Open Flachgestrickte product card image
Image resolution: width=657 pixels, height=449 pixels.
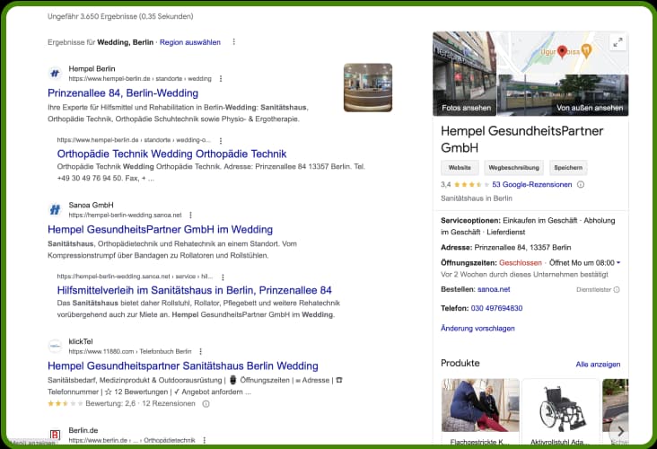coord(480,405)
